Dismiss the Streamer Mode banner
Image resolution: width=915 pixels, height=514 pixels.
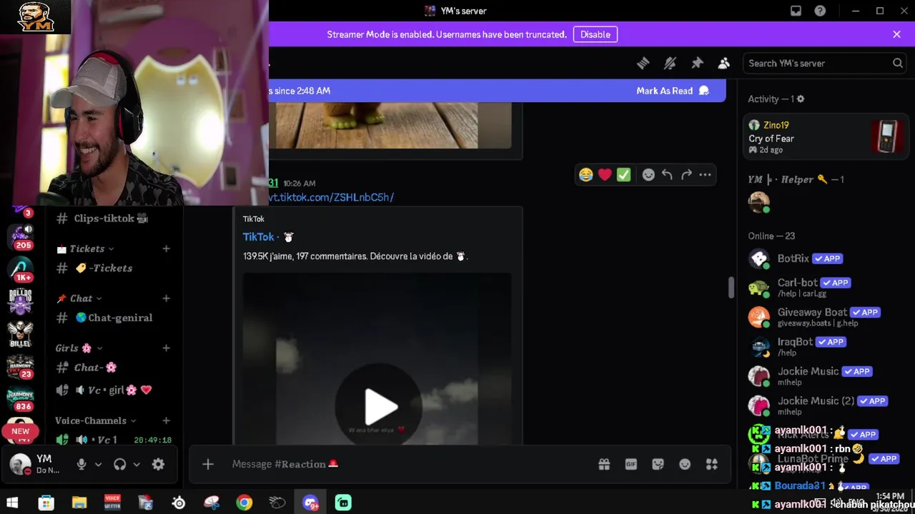tap(896, 34)
